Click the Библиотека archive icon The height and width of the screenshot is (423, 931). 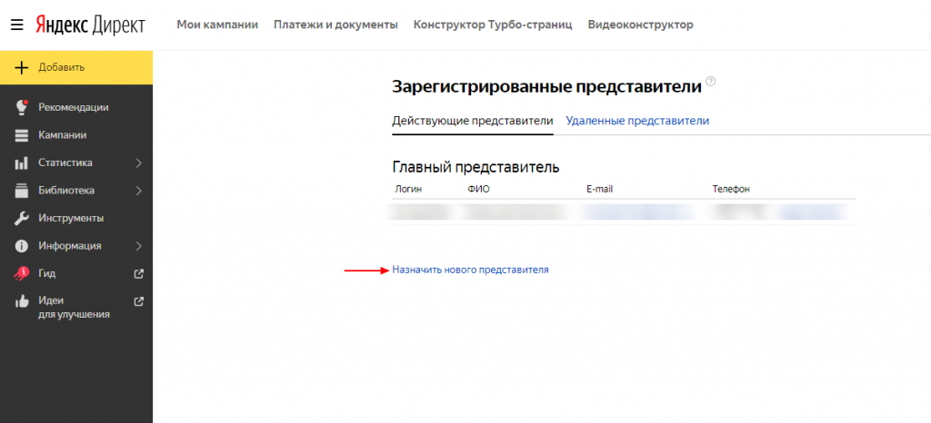22,191
